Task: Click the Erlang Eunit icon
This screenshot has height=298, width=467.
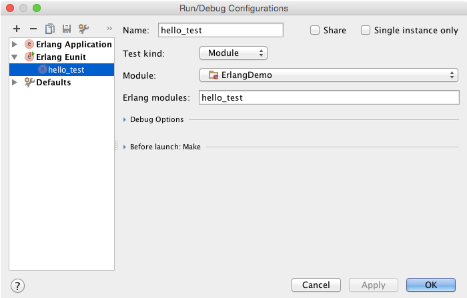Action: pos(29,56)
